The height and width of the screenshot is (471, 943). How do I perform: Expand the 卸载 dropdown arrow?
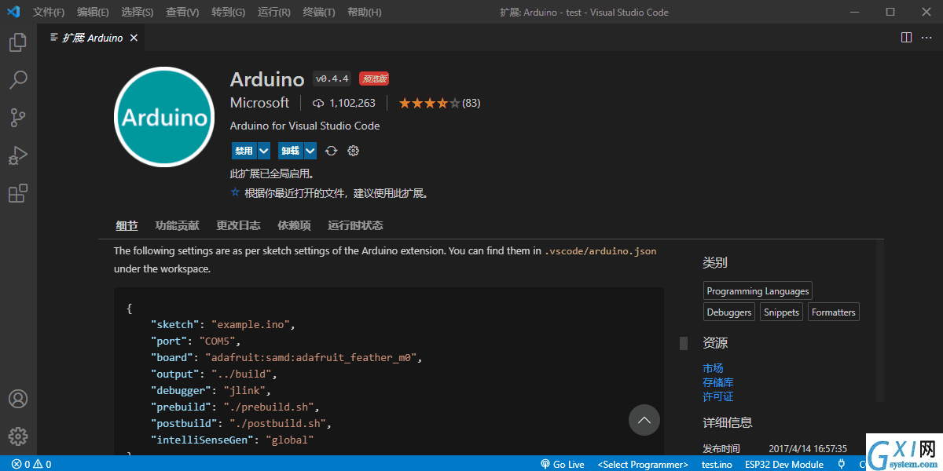pos(310,151)
